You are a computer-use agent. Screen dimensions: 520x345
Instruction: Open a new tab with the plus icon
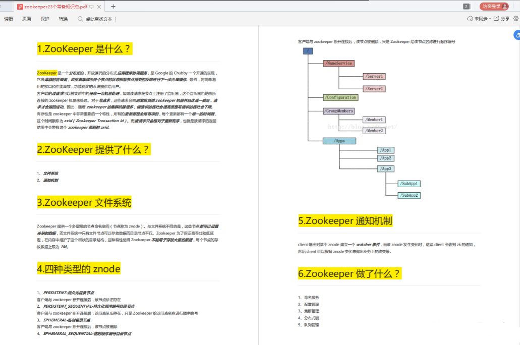[x=113, y=6]
